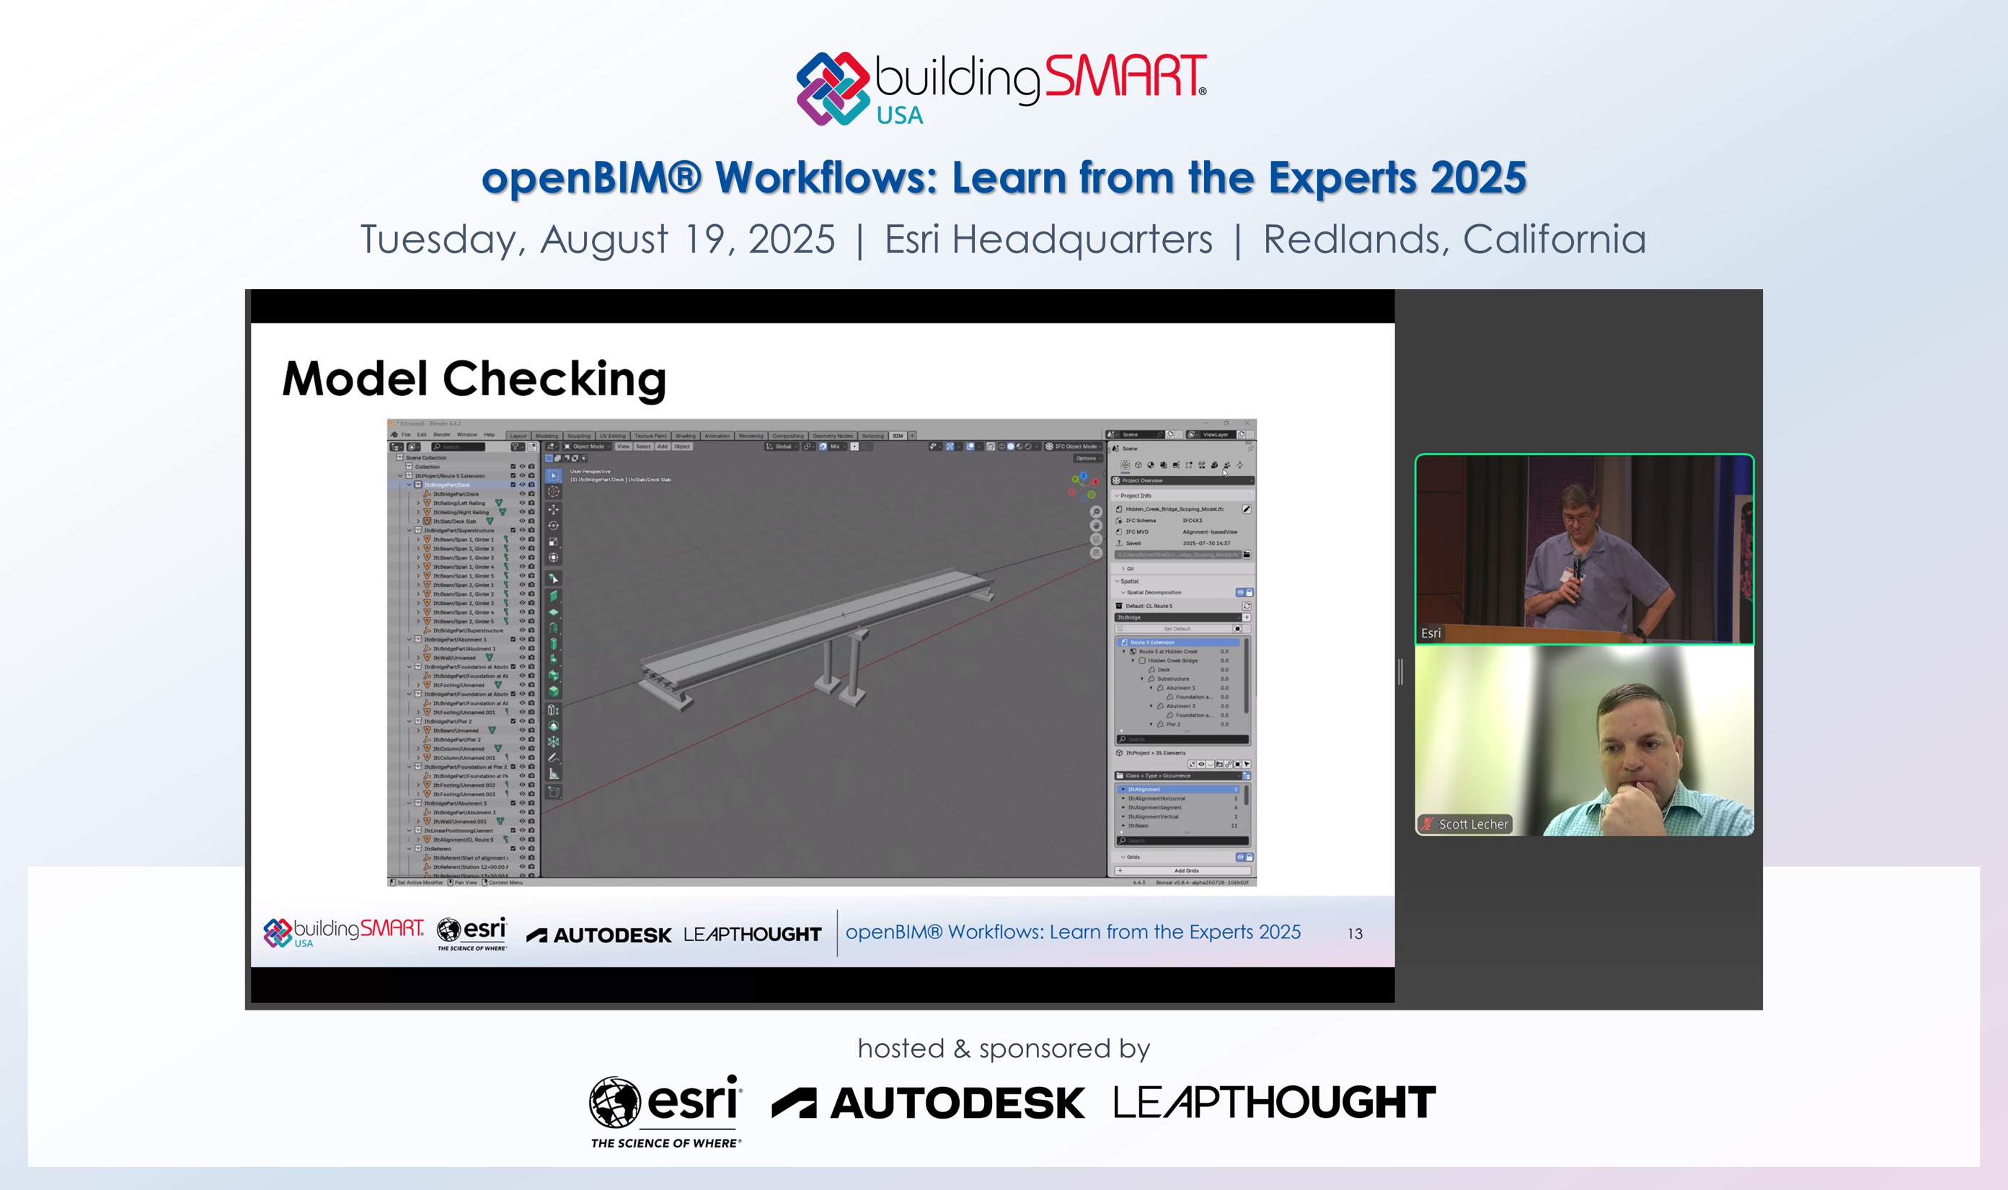Viewport: 2008px width, 1190px height.
Task: Click the pan hand gizmo icon
Action: tap(1096, 525)
